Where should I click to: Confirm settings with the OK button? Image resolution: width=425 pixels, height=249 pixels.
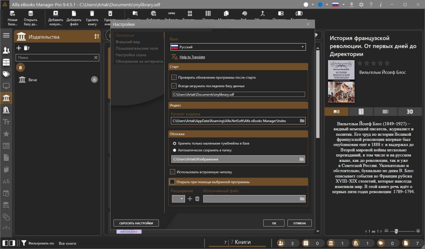coord(274,223)
